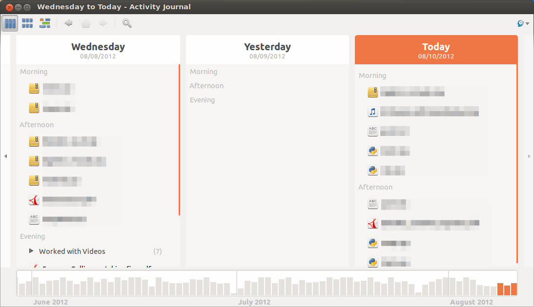Click the Today 08/10/2012 column header
The width and height of the screenshot is (534, 307).
click(436, 50)
